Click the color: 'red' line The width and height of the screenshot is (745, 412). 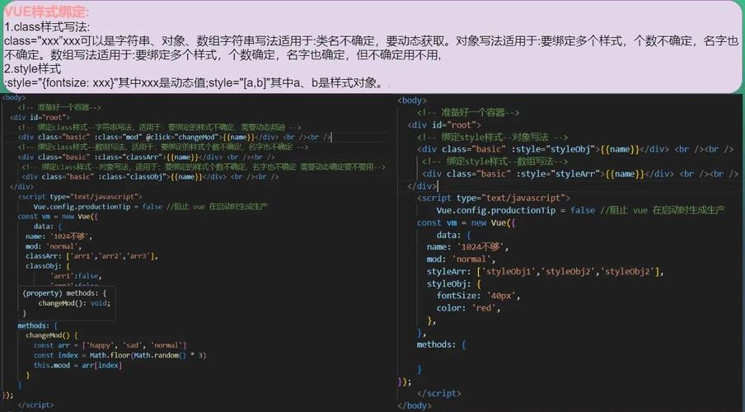pos(468,308)
